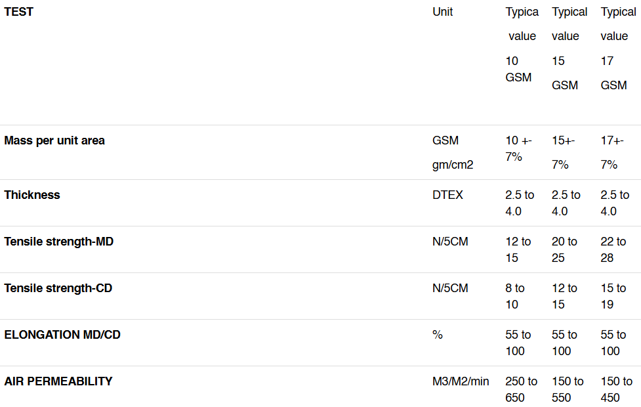Click the 20 to 25 tensile MD value
The width and height of the screenshot is (641, 407).
pos(564,249)
